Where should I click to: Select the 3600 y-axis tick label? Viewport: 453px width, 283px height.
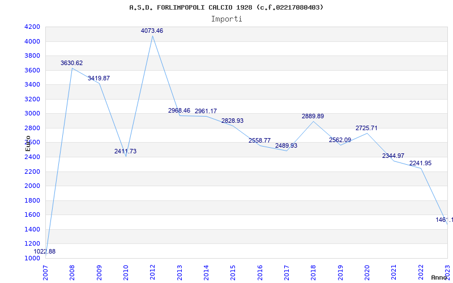[x=32, y=70]
